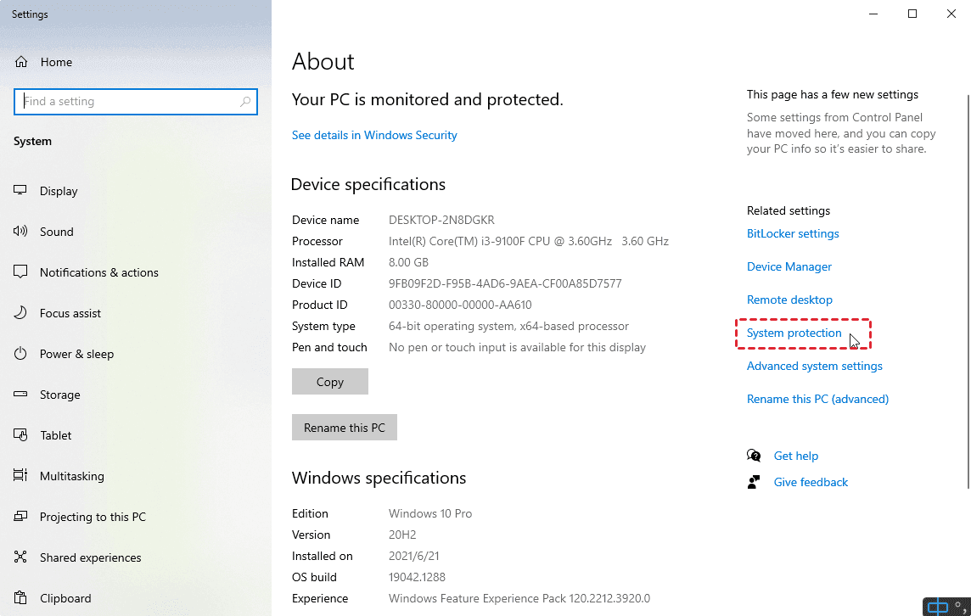Focus the Find a setting search box
This screenshot has height=616, width=971.
coord(127,102)
